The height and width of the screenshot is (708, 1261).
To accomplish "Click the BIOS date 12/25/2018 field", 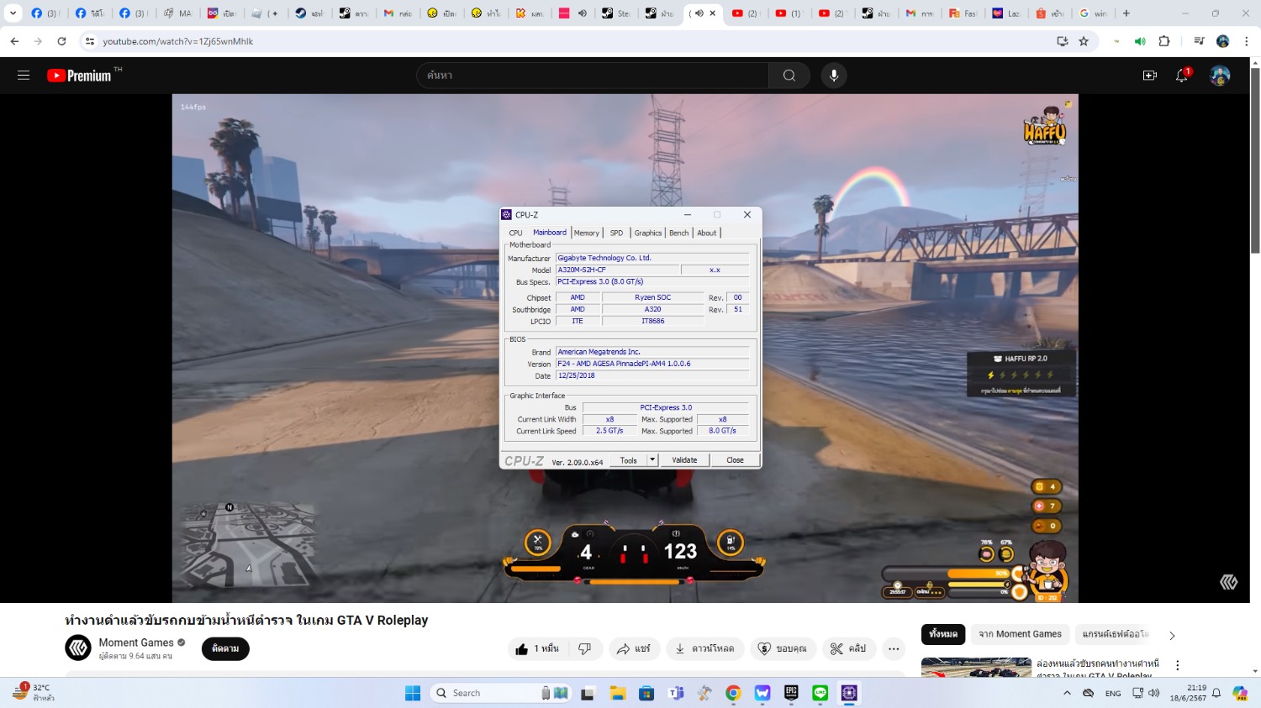I will point(652,375).
